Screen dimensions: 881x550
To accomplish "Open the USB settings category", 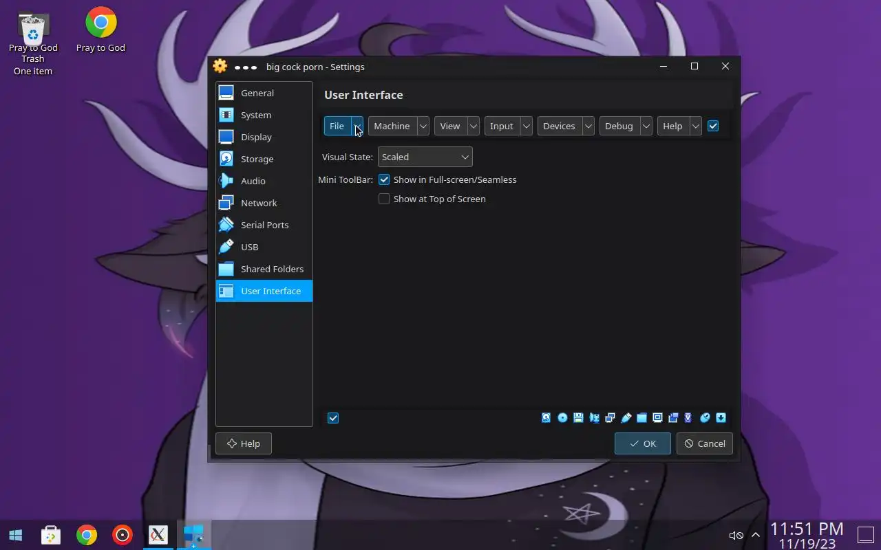I will pos(264,247).
